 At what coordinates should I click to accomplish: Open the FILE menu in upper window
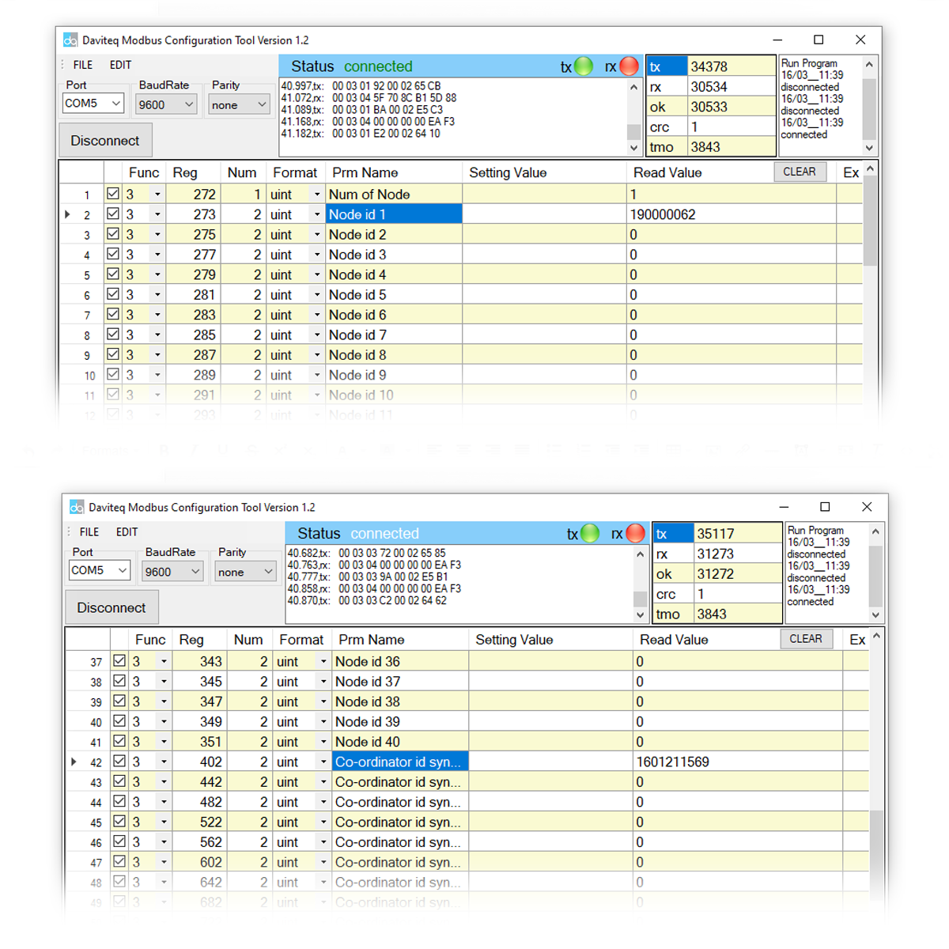(x=83, y=65)
